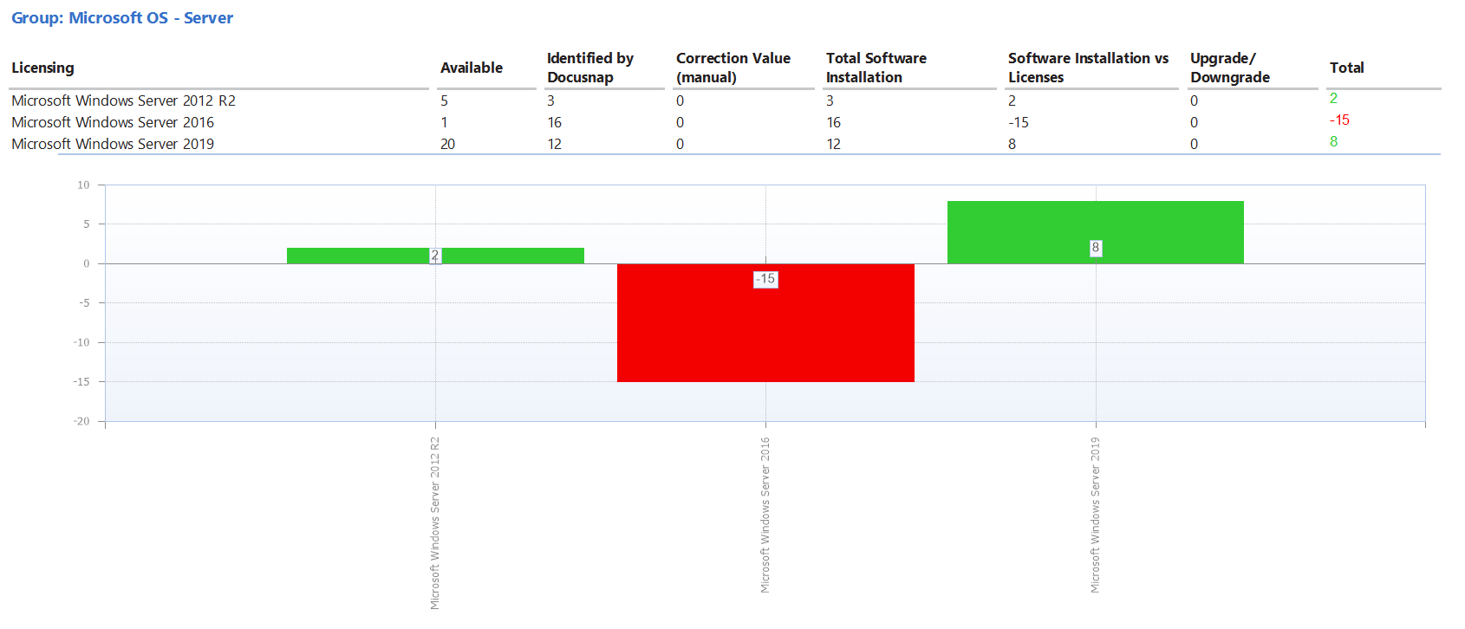Click the red -15 bar in chart
1465x629 pixels.
click(765, 322)
